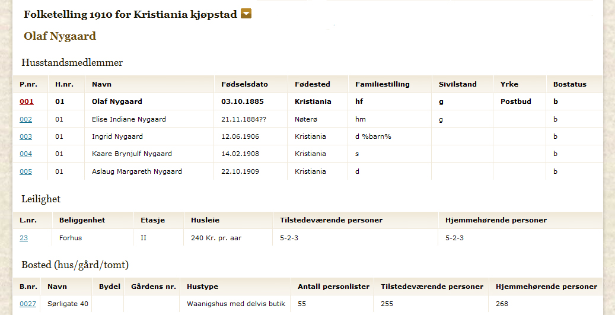
Task: Click the Fødested column header
Action: (x=312, y=84)
